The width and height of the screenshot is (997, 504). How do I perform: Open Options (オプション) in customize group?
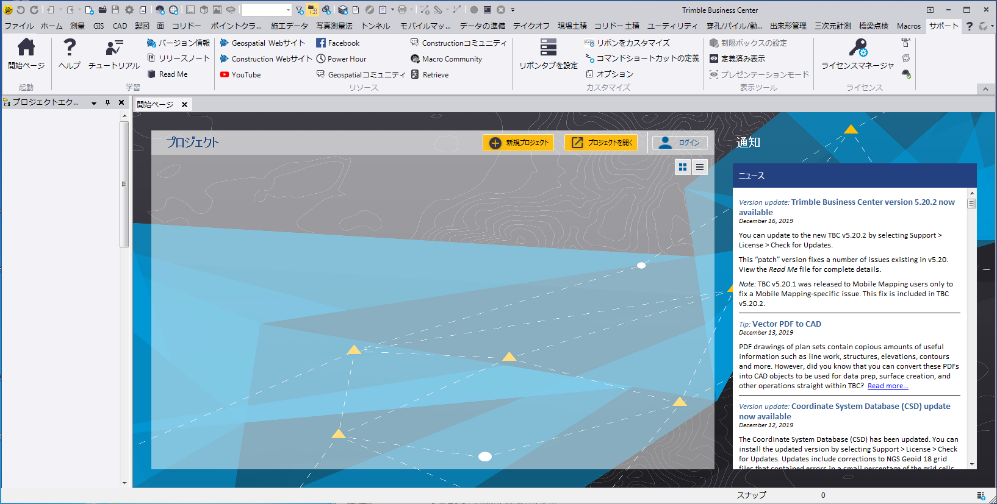[x=610, y=74]
